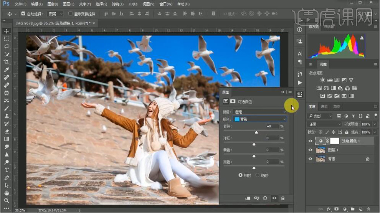Delete adjustment via Properties trash icon
Image resolution: width=380 pixels, height=213 pixels.
pyautogui.click(x=283, y=198)
